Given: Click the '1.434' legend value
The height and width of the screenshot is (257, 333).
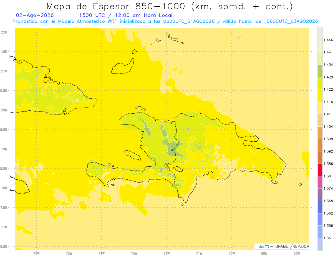Looking at the screenshot, I should pos(329,65).
